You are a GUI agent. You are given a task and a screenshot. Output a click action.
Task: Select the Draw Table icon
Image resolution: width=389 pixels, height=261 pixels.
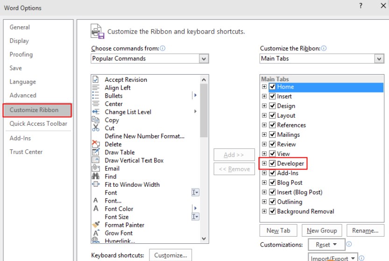pos(96,152)
